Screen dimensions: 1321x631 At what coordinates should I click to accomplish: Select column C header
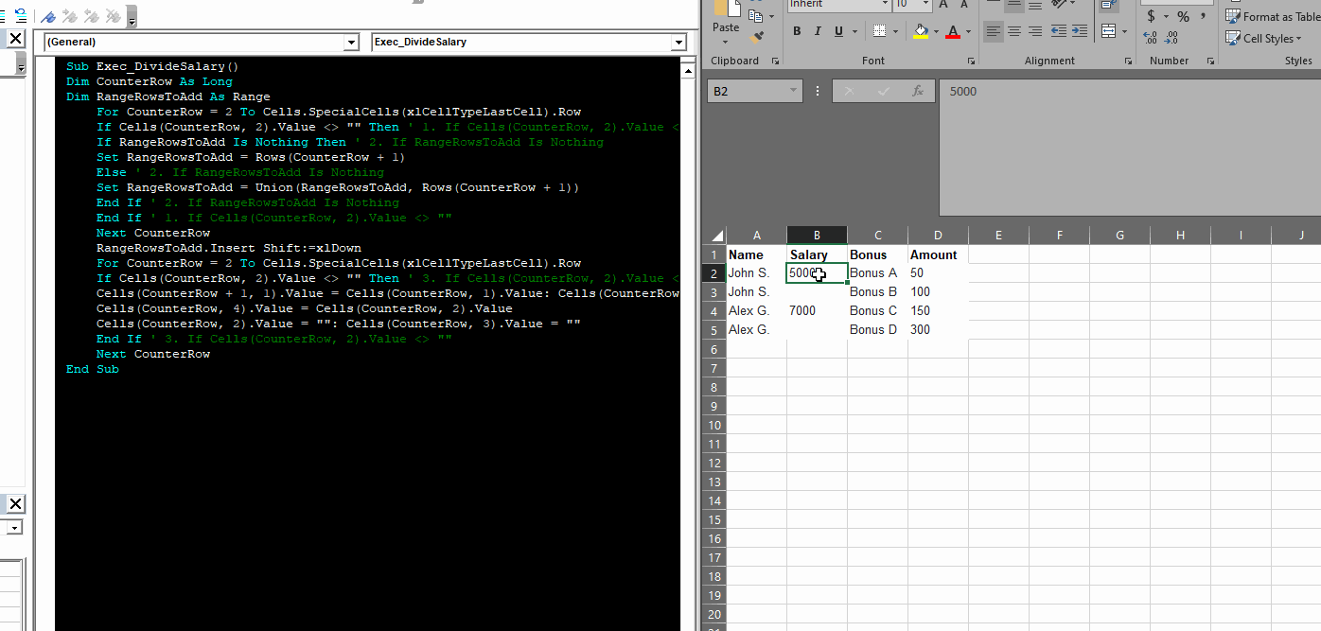877,236
